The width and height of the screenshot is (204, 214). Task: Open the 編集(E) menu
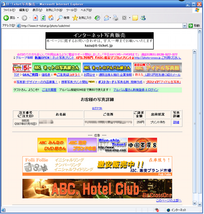(24, 10)
